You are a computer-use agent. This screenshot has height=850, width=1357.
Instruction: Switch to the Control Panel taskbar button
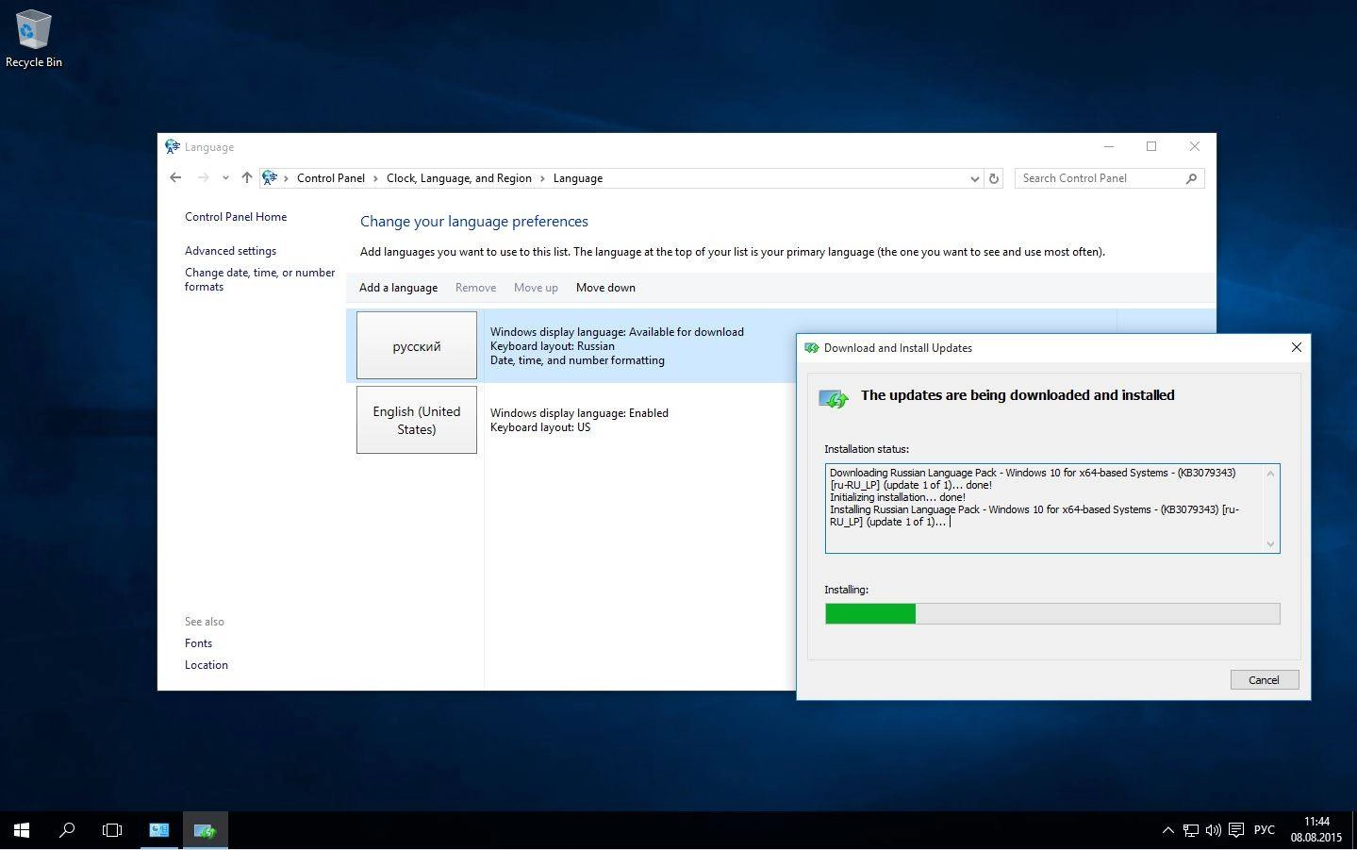point(159,830)
